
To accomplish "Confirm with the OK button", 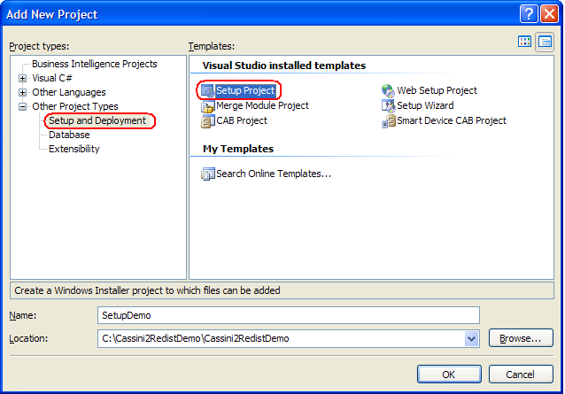I will coord(449,375).
